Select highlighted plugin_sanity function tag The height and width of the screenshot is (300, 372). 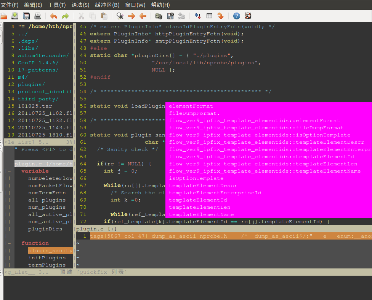(x=50, y=251)
